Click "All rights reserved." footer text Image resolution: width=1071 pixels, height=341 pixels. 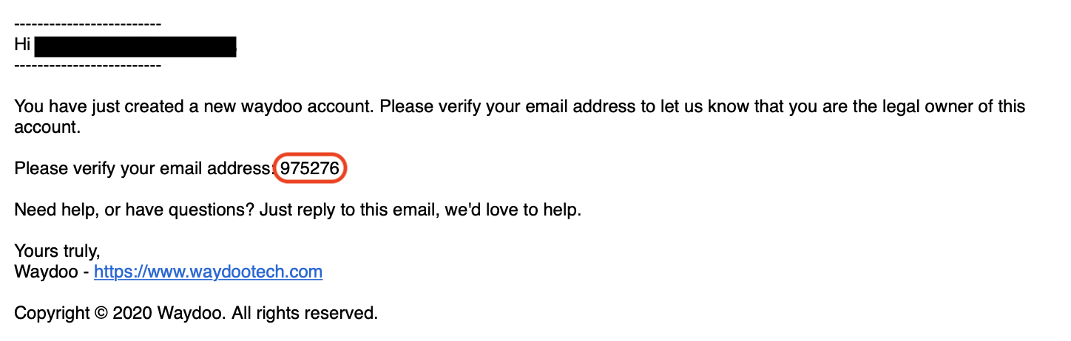tap(304, 314)
